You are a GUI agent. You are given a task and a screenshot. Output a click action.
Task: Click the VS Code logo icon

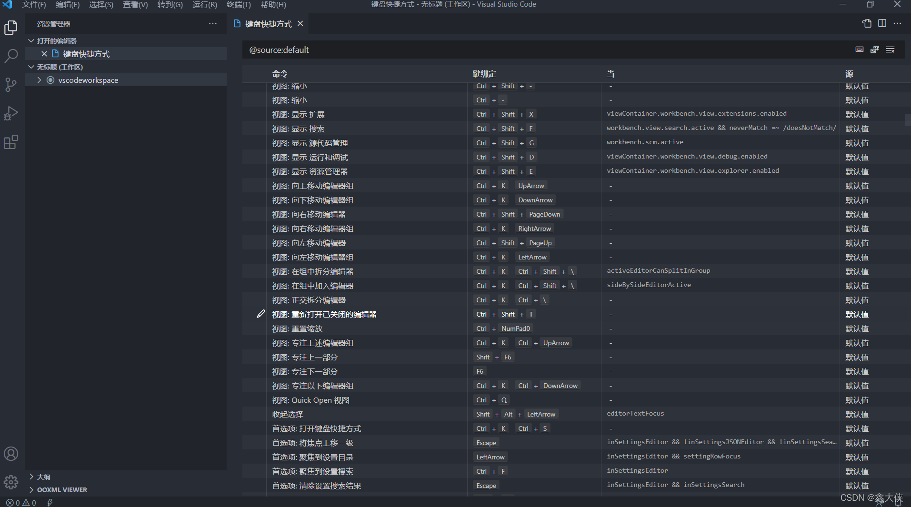click(8, 4)
